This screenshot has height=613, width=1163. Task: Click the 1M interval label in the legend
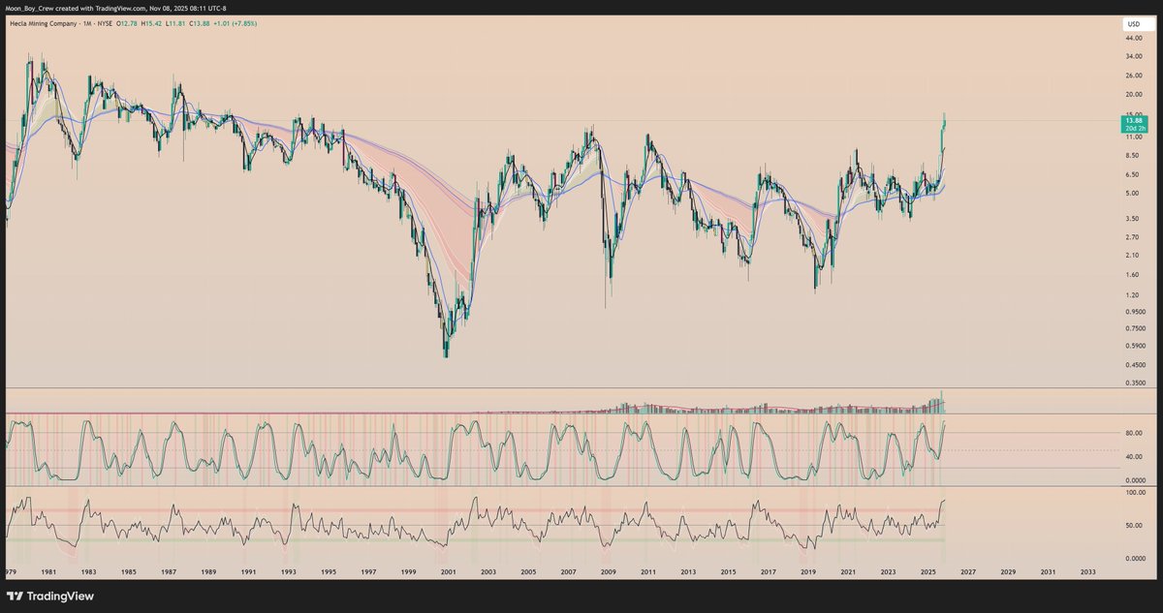(x=87, y=23)
